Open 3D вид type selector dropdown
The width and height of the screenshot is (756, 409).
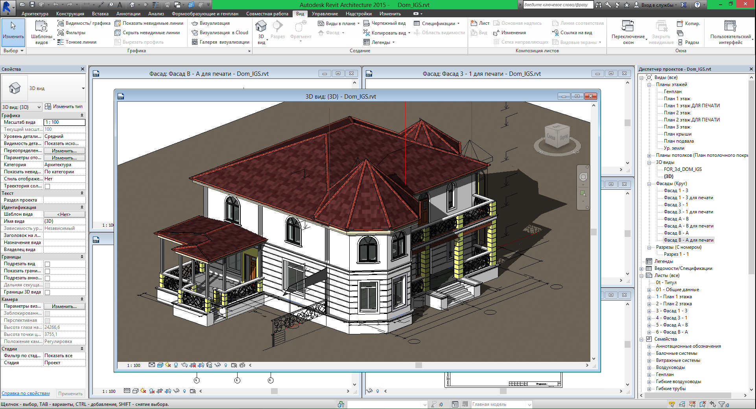point(83,88)
